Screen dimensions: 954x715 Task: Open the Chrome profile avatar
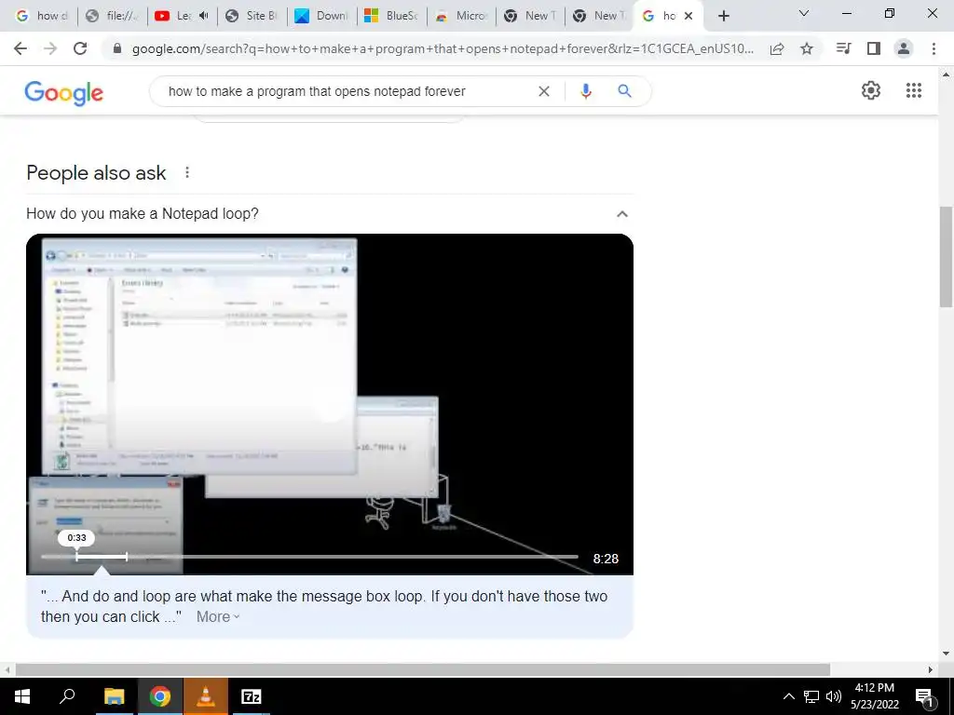(904, 48)
